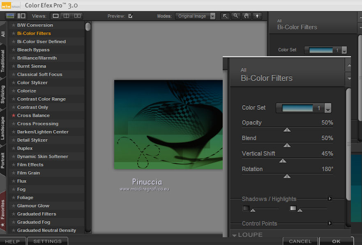Select the hand pan tool
Image resolution: width=362 pixels, height=245 pixels.
pyautogui.click(x=247, y=16)
